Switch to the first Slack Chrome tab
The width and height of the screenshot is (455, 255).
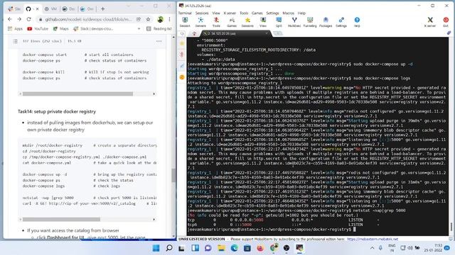click(x=14, y=9)
